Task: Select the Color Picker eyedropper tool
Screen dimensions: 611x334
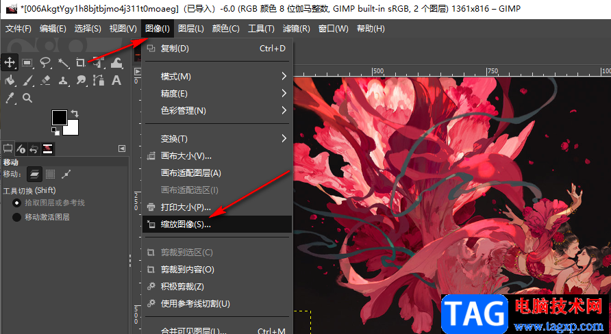Action: tap(10, 98)
